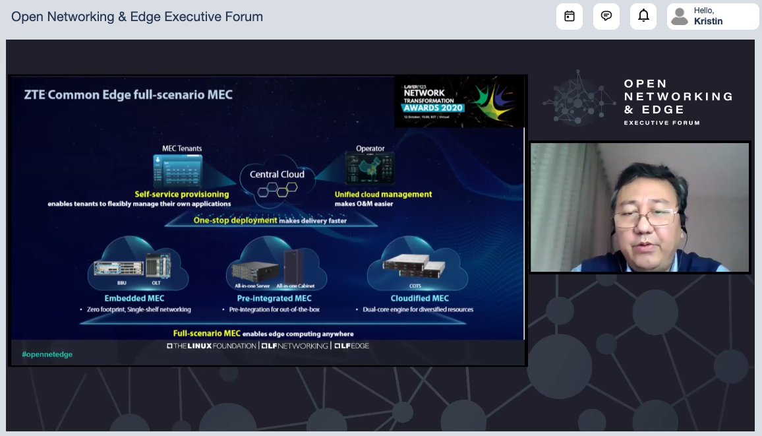Click the user avatar icon
762x436 pixels.
point(680,16)
